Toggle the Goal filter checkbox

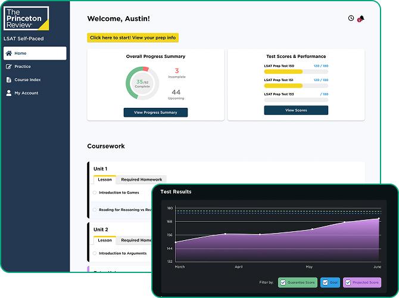326,283
